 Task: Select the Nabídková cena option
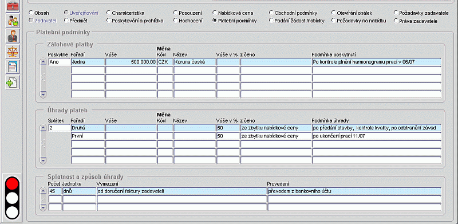215,13
